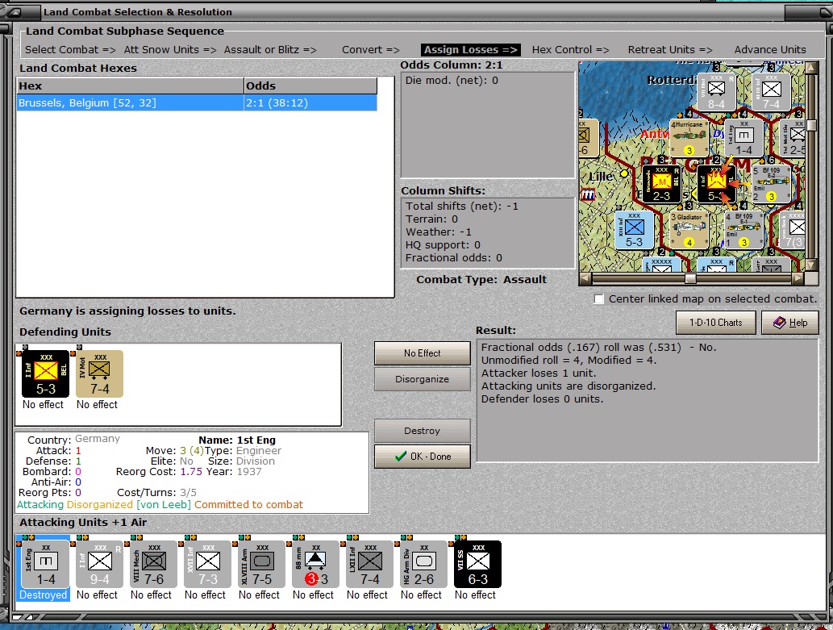This screenshot has width=833, height=630.
Task: Select the 1st Eng 1-4 attacking unit
Action: (46, 564)
